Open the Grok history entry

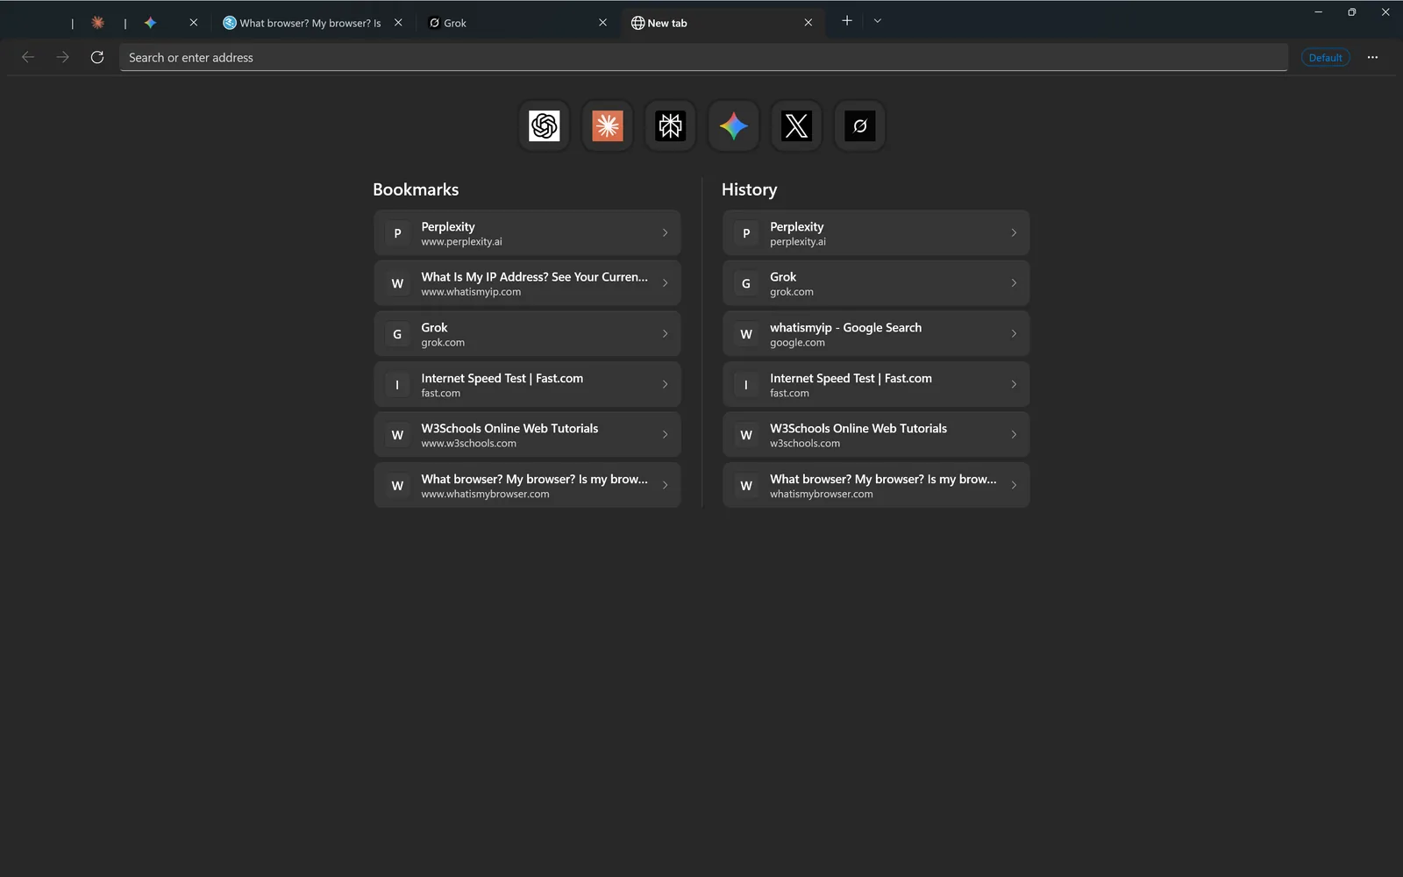coord(876,283)
